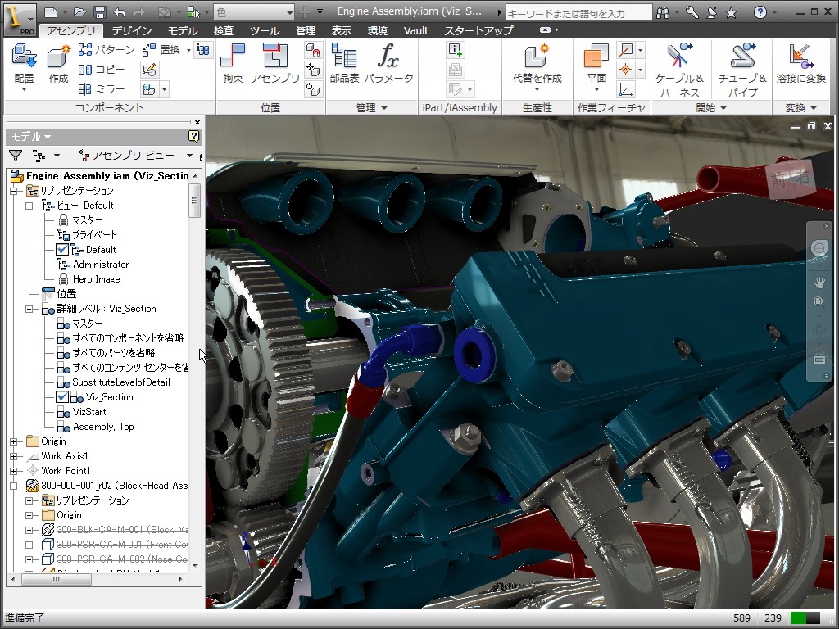Open the デザイン ribbon tab

tap(132, 31)
